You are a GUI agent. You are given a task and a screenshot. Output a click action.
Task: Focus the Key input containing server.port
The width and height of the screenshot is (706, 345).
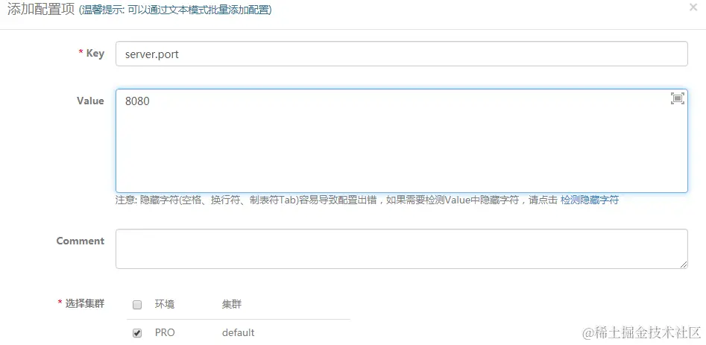coord(402,54)
